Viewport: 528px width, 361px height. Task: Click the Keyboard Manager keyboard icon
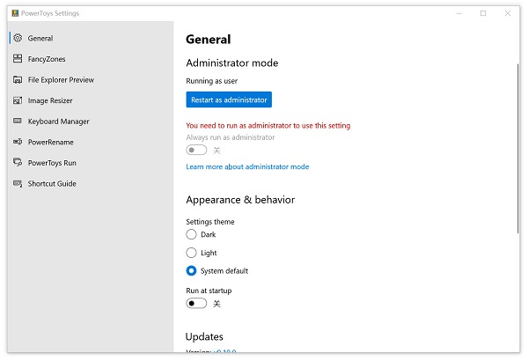tap(18, 121)
